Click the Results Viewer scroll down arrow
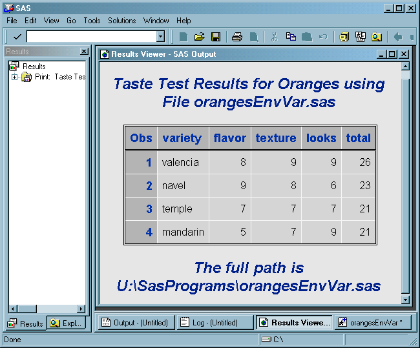 pyautogui.click(x=405, y=300)
